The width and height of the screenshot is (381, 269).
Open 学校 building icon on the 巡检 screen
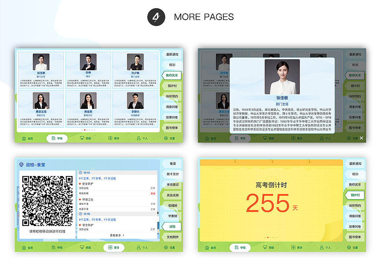pyautogui.click(x=54, y=247)
